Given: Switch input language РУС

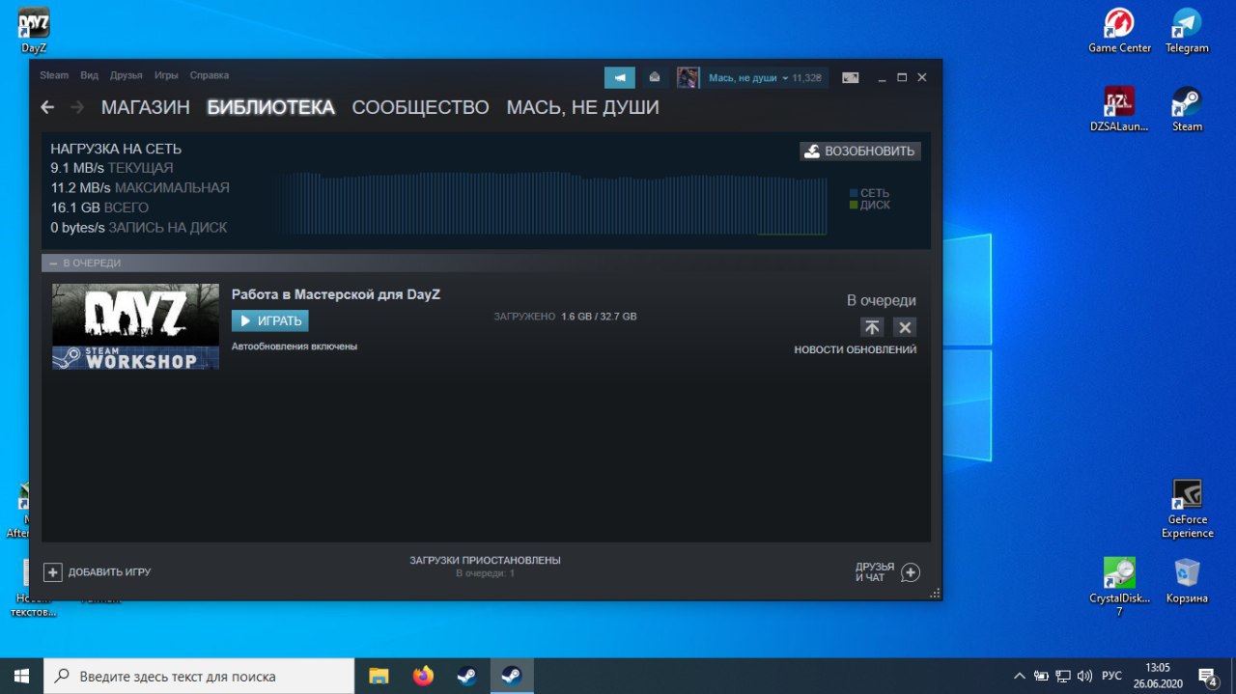Looking at the screenshot, I should [x=1111, y=676].
